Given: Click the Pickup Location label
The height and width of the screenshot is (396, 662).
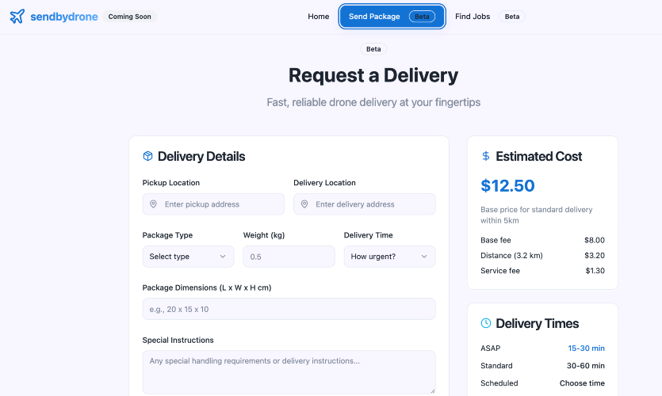Looking at the screenshot, I should (171, 183).
